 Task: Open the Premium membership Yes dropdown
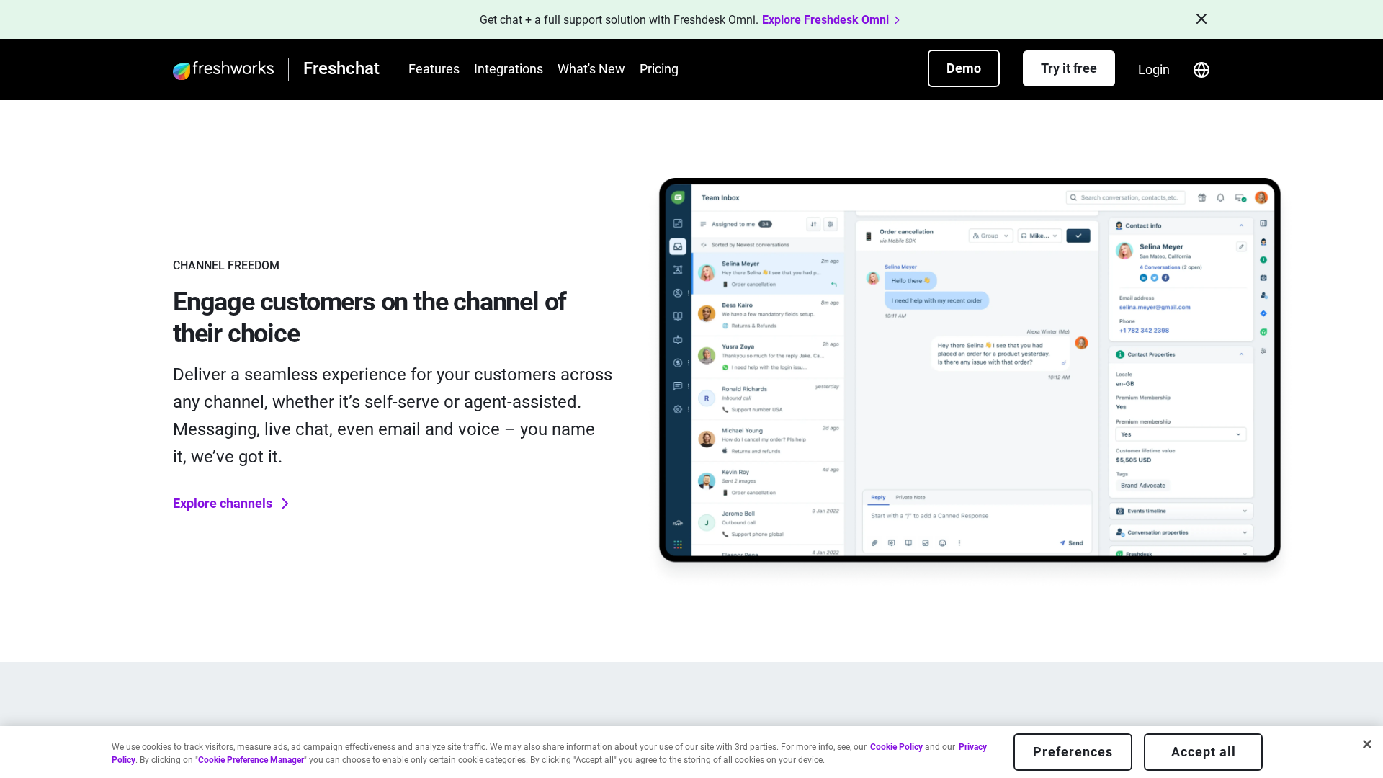pyautogui.click(x=1180, y=434)
